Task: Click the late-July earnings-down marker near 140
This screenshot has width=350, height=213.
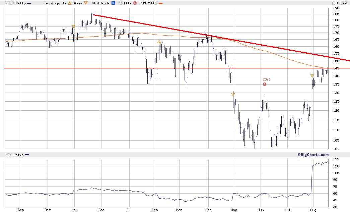Action: tap(312, 76)
